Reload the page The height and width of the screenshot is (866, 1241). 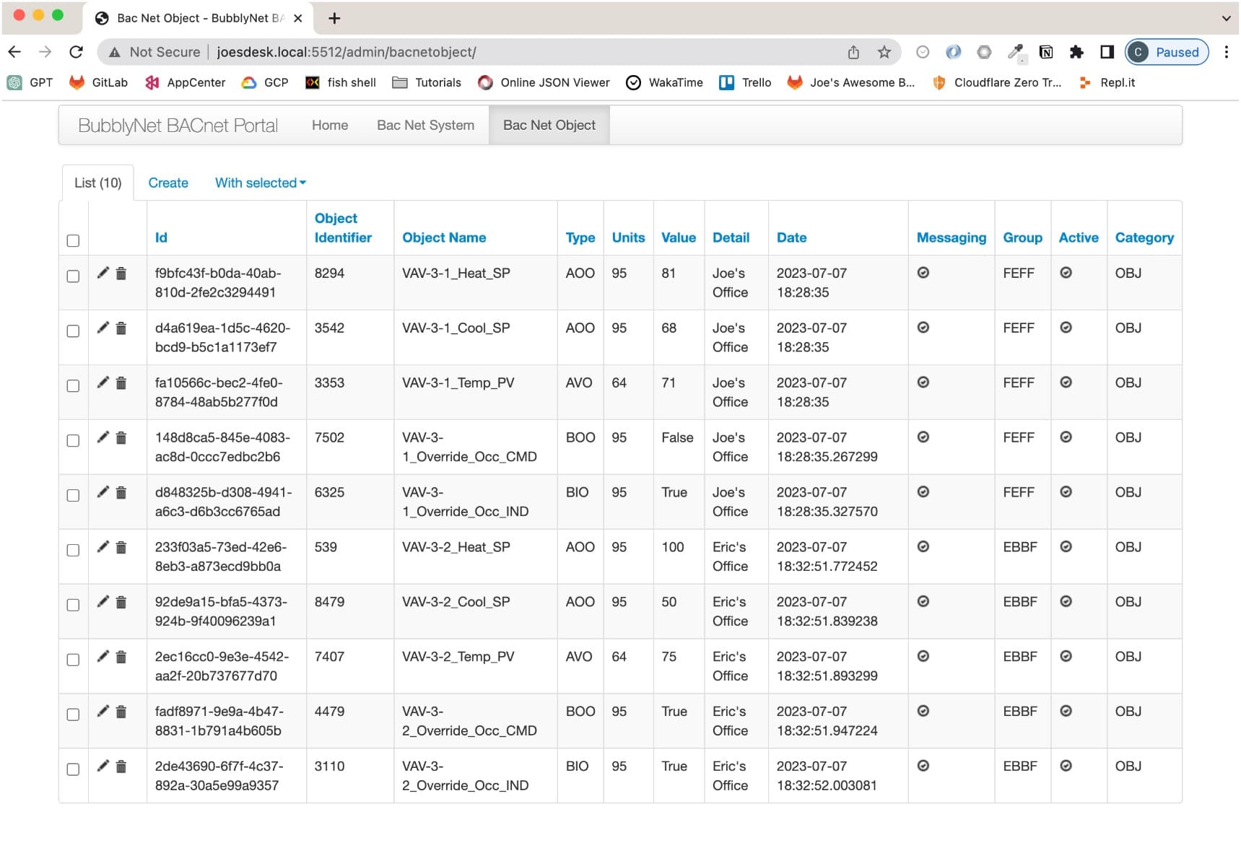pyautogui.click(x=75, y=51)
